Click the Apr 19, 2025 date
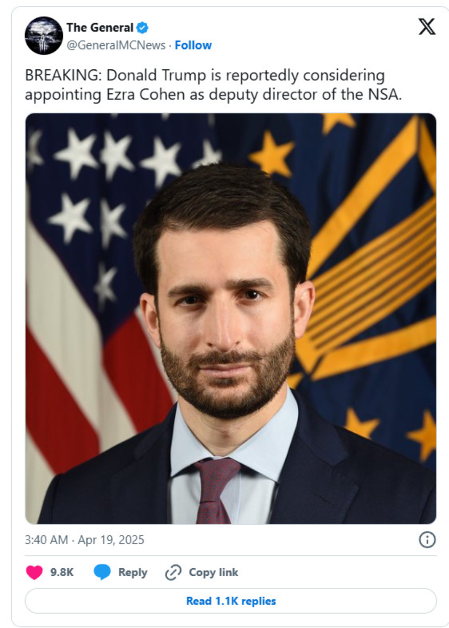The width and height of the screenshot is (449, 628). [111, 540]
